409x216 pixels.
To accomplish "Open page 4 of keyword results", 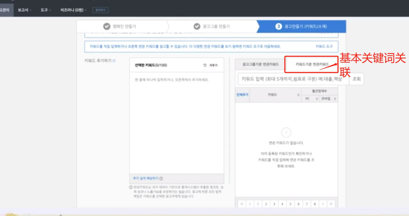I will 282,204.
